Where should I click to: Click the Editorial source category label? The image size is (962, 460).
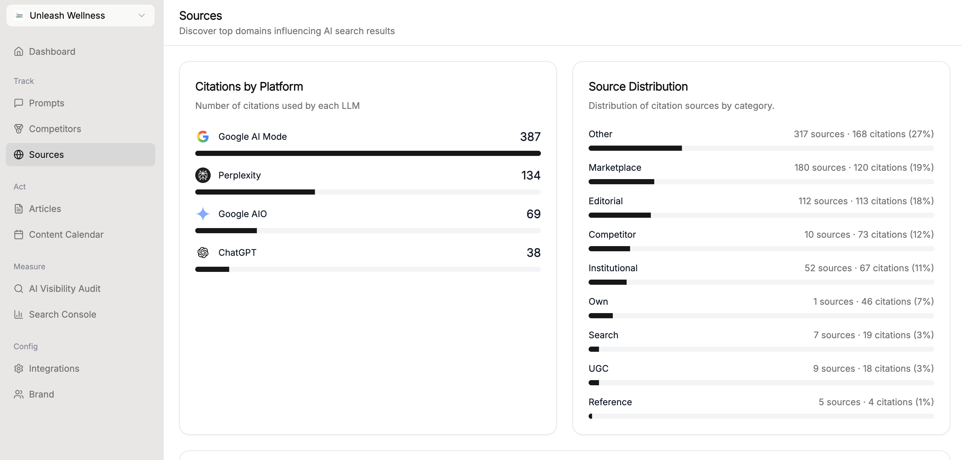pos(605,201)
